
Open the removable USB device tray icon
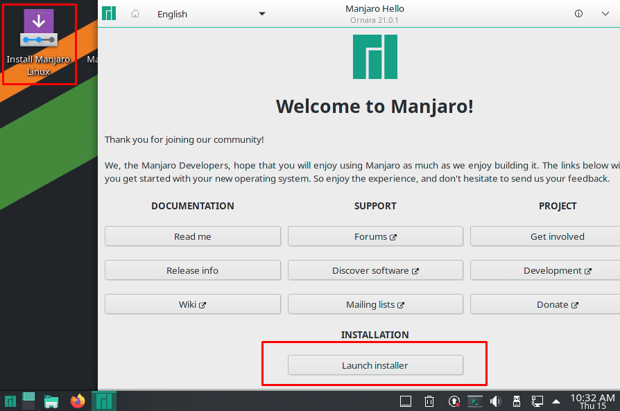[516, 401]
